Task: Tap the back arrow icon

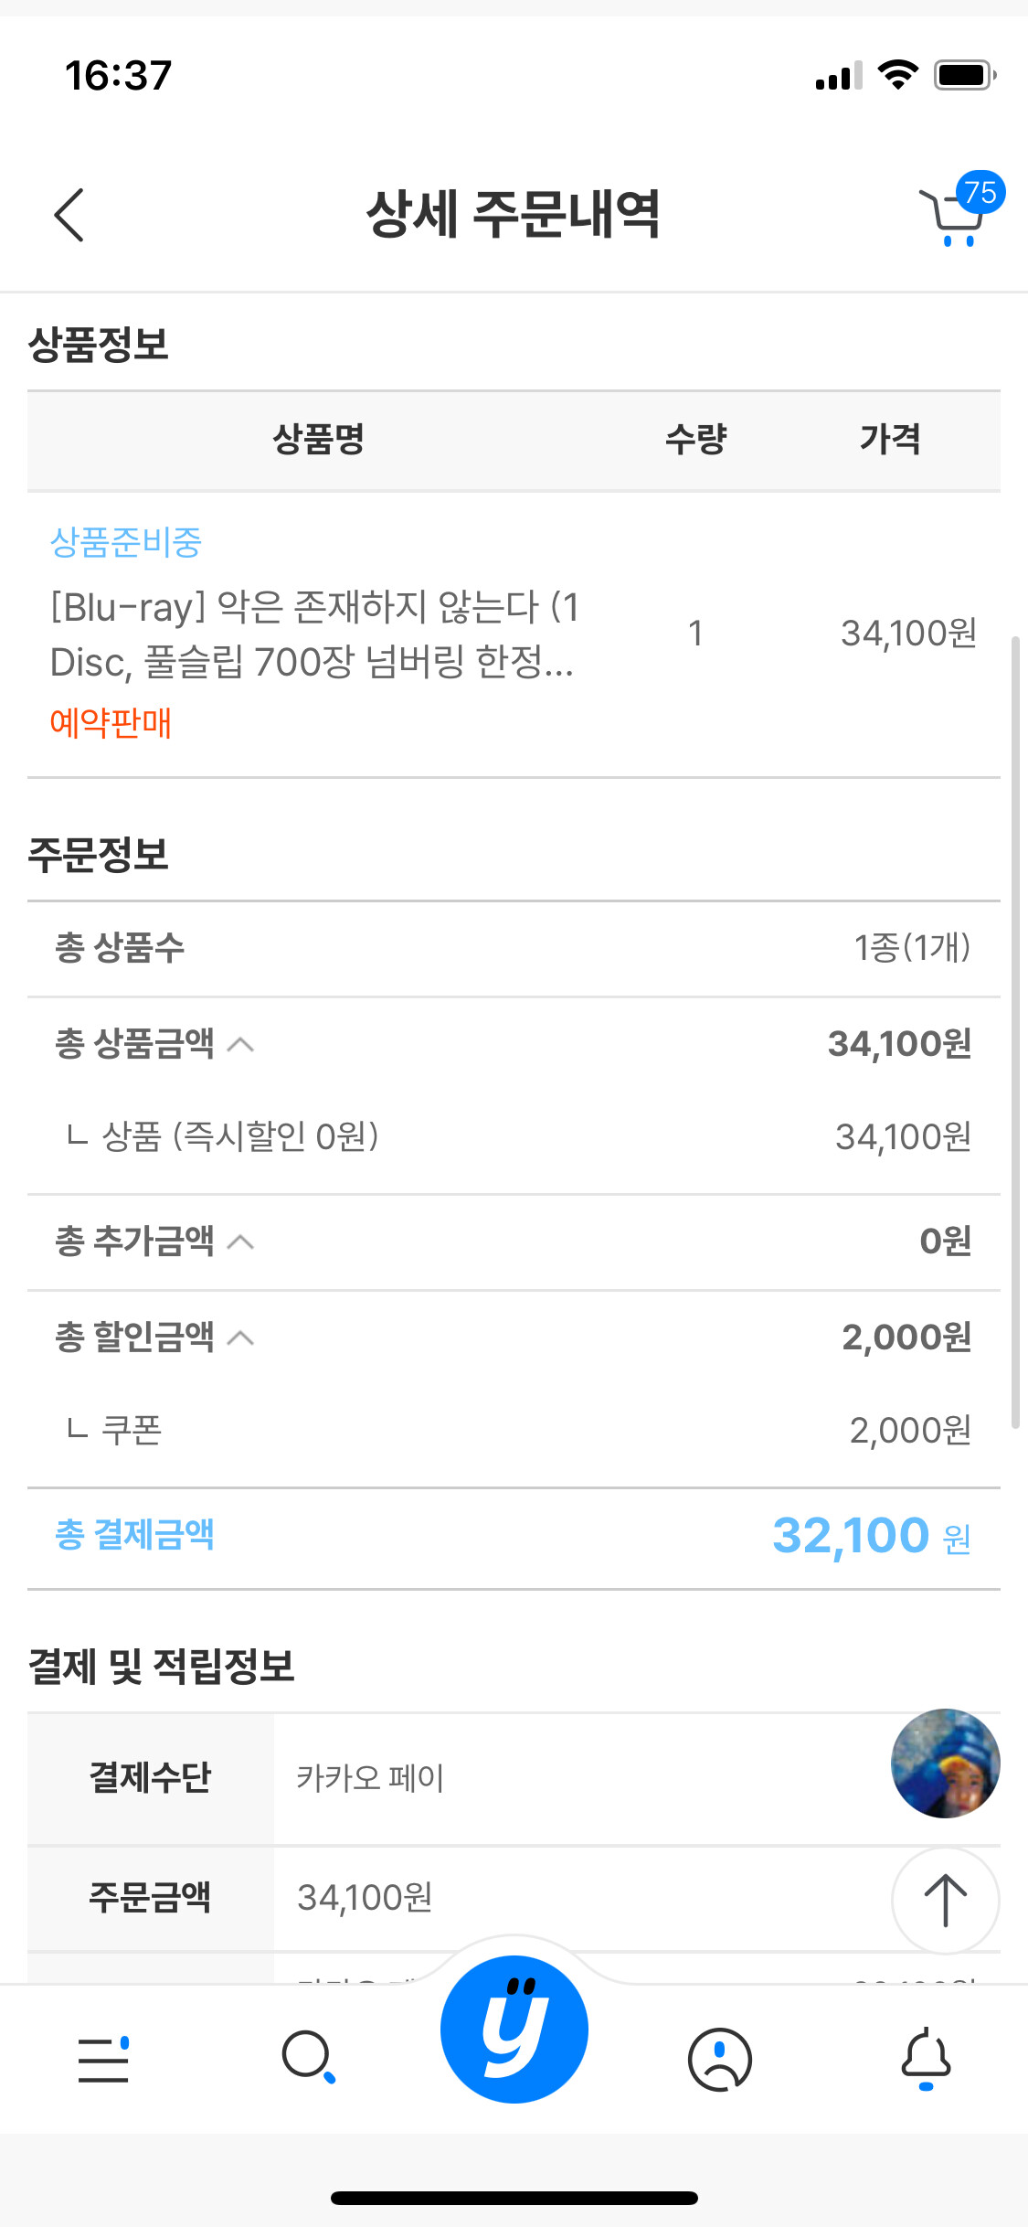Action: point(69,215)
